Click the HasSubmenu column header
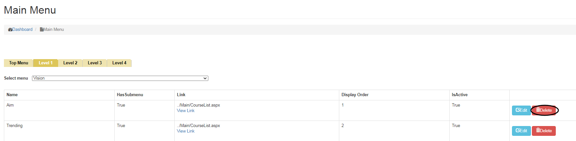Viewport: 576px width, 141px height. point(130,95)
